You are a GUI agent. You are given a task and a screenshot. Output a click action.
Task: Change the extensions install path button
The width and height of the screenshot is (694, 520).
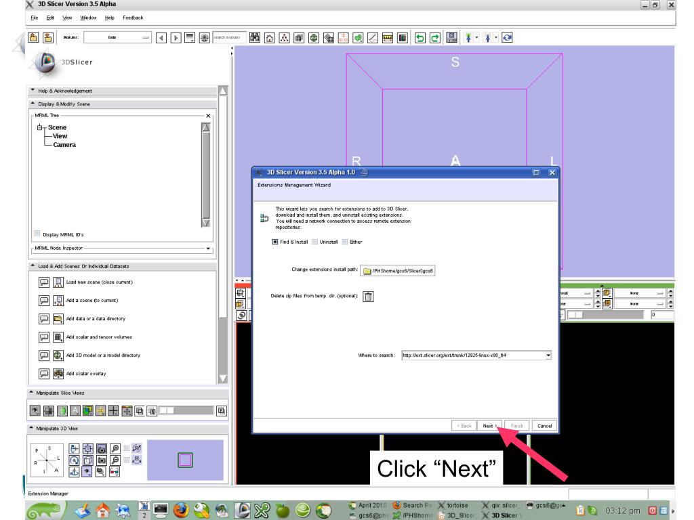click(398, 271)
